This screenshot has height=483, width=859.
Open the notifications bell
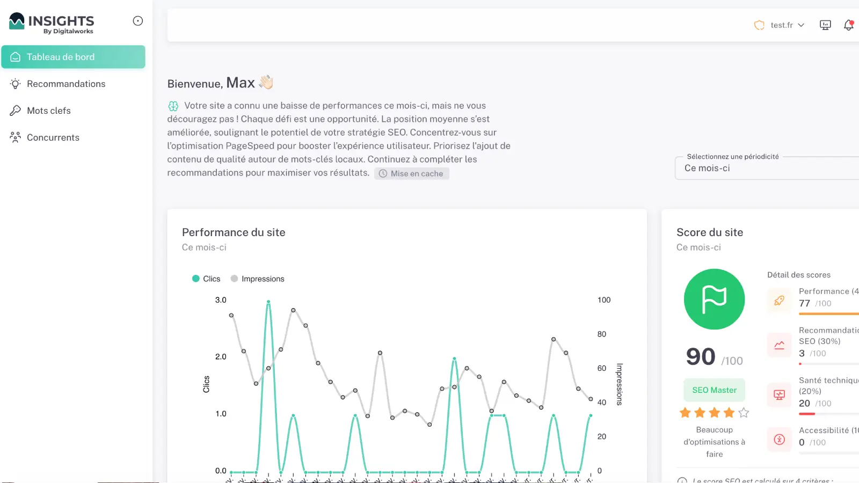tap(849, 25)
